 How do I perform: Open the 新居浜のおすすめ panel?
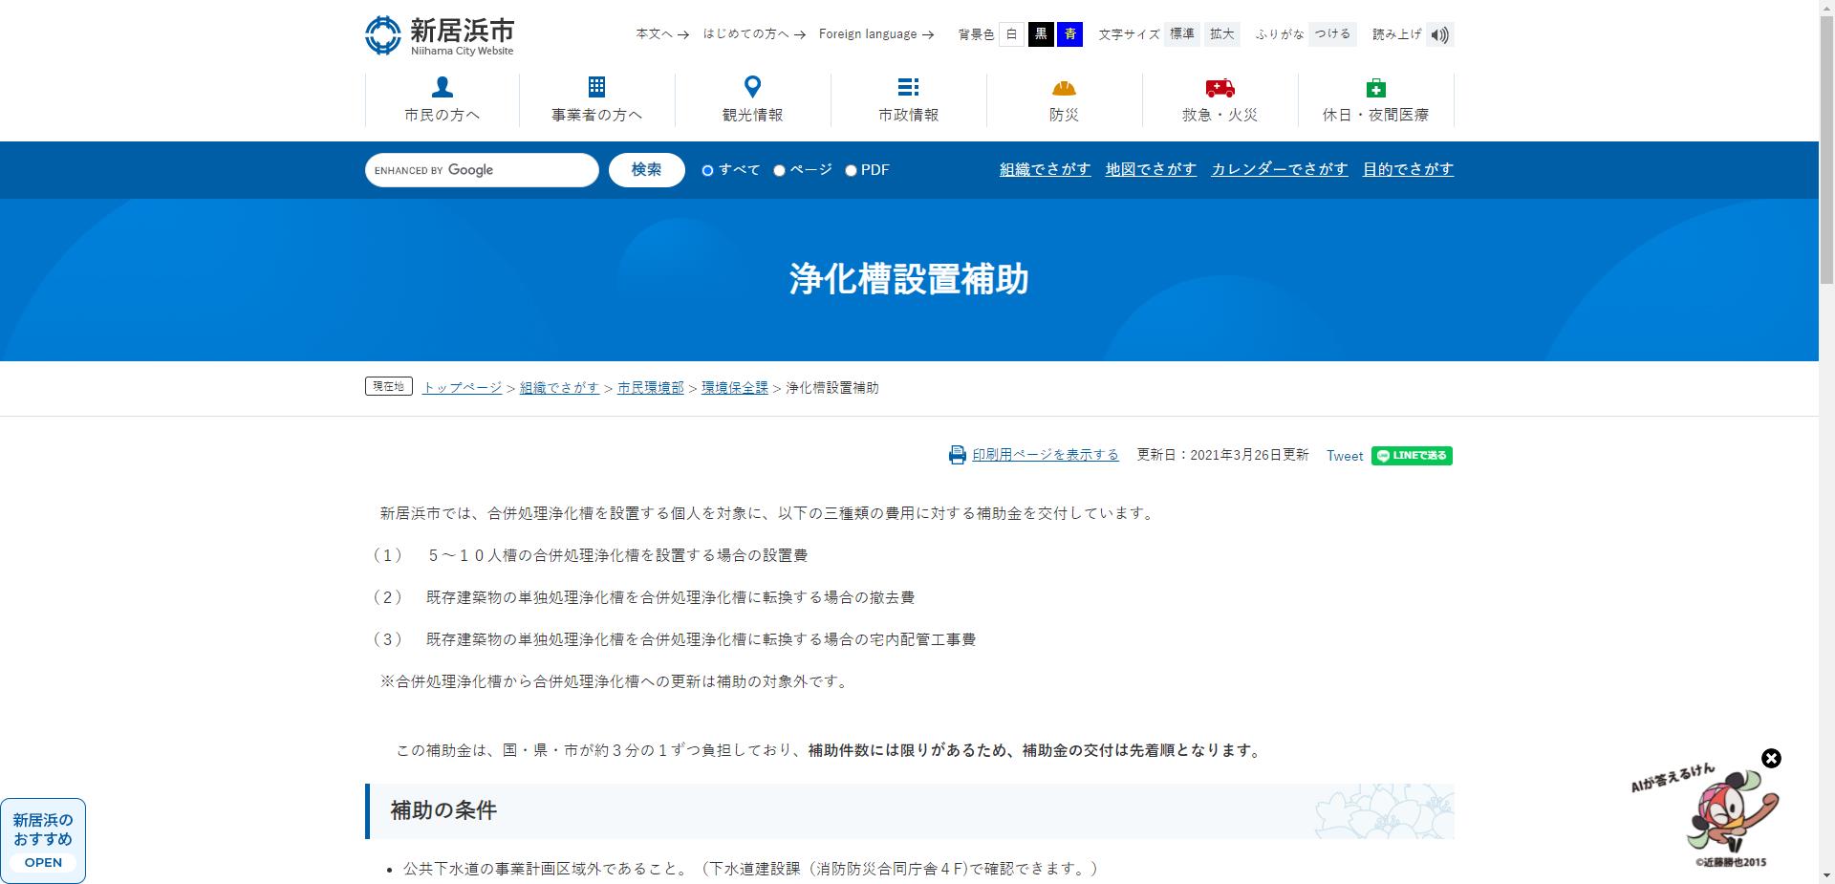[x=42, y=841]
